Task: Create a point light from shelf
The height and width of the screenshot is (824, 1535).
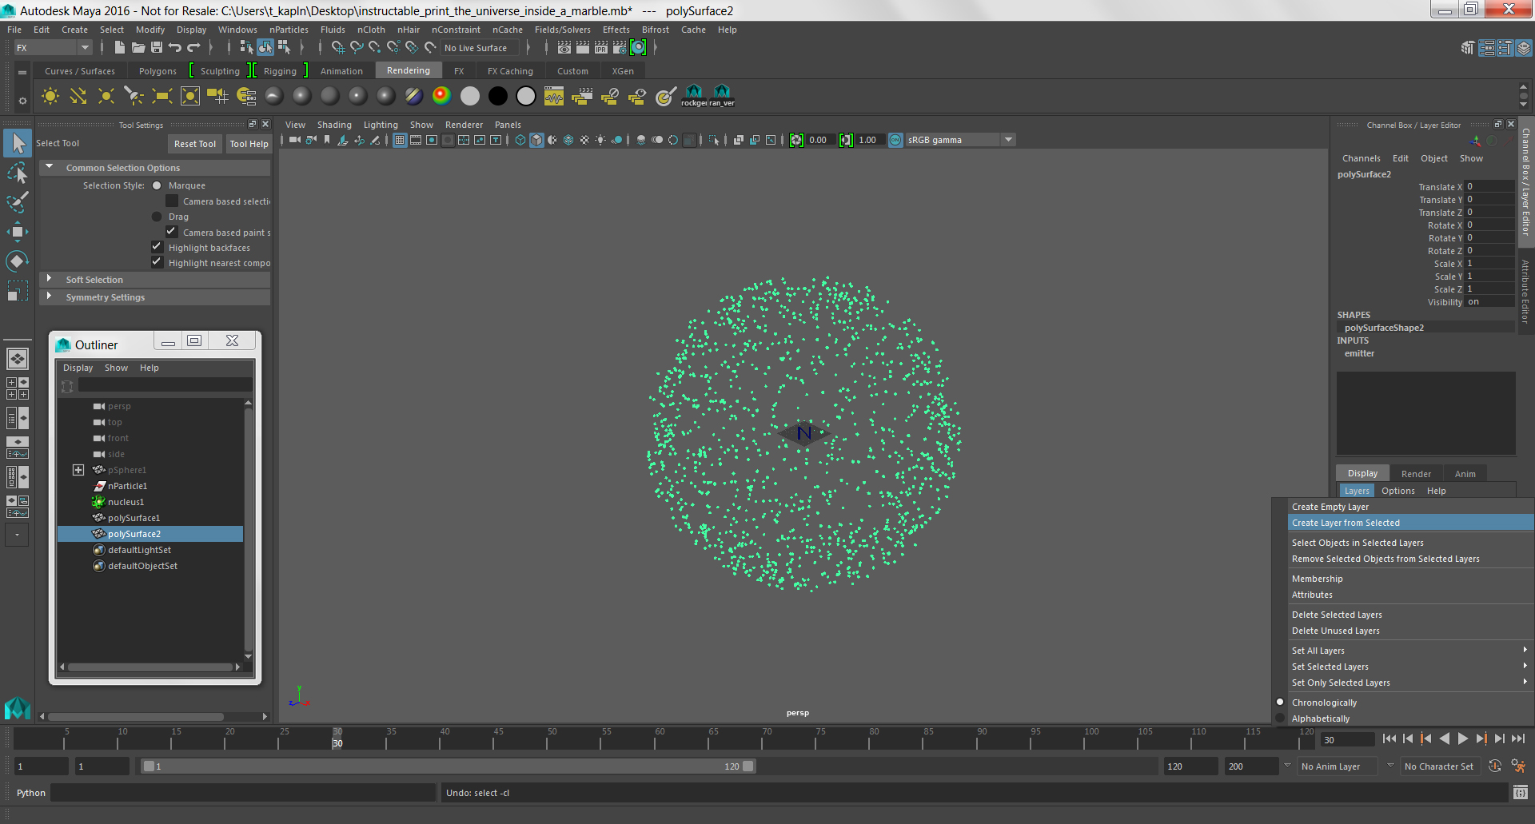Action: click(x=106, y=96)
